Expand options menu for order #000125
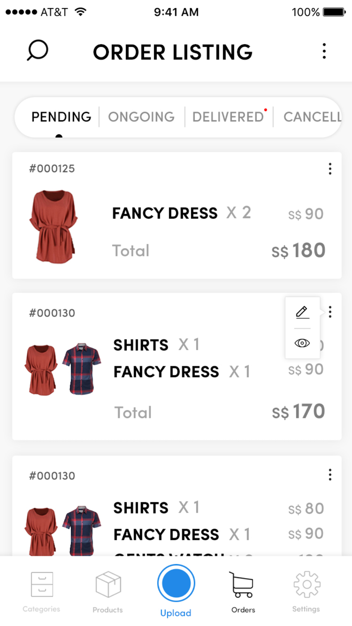The height and width of the screenshot is (626, 352). [330, 169]
